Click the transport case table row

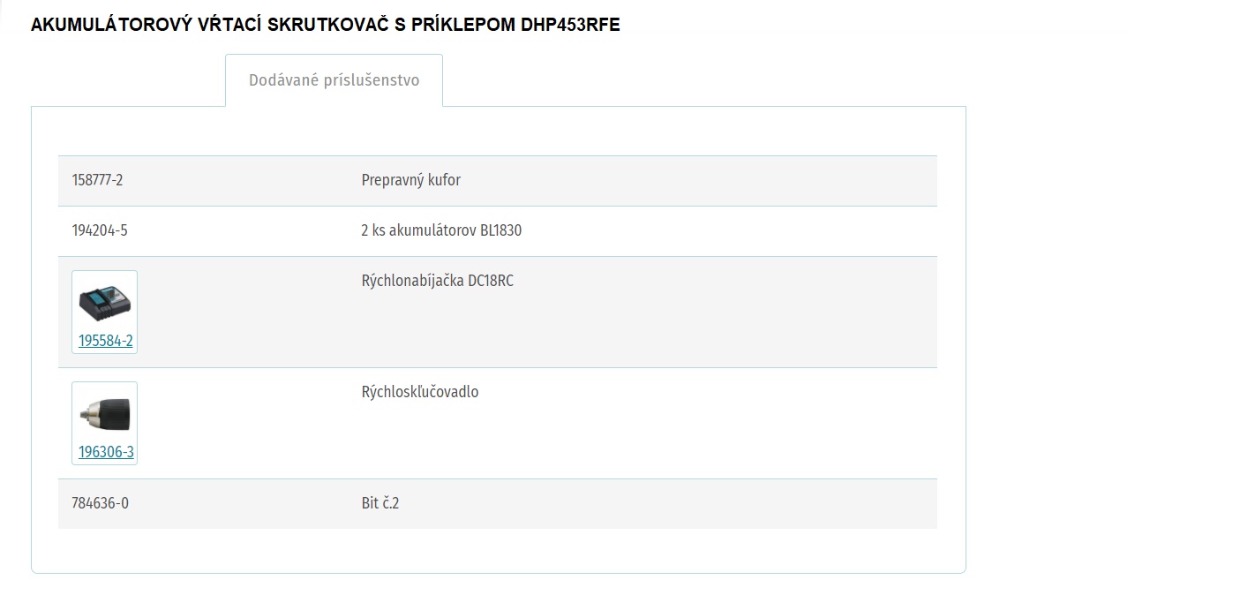[x=498, y=181]
